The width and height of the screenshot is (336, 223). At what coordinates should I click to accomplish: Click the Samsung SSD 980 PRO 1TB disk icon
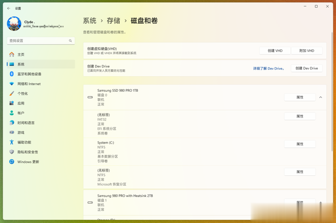point(90,97)
